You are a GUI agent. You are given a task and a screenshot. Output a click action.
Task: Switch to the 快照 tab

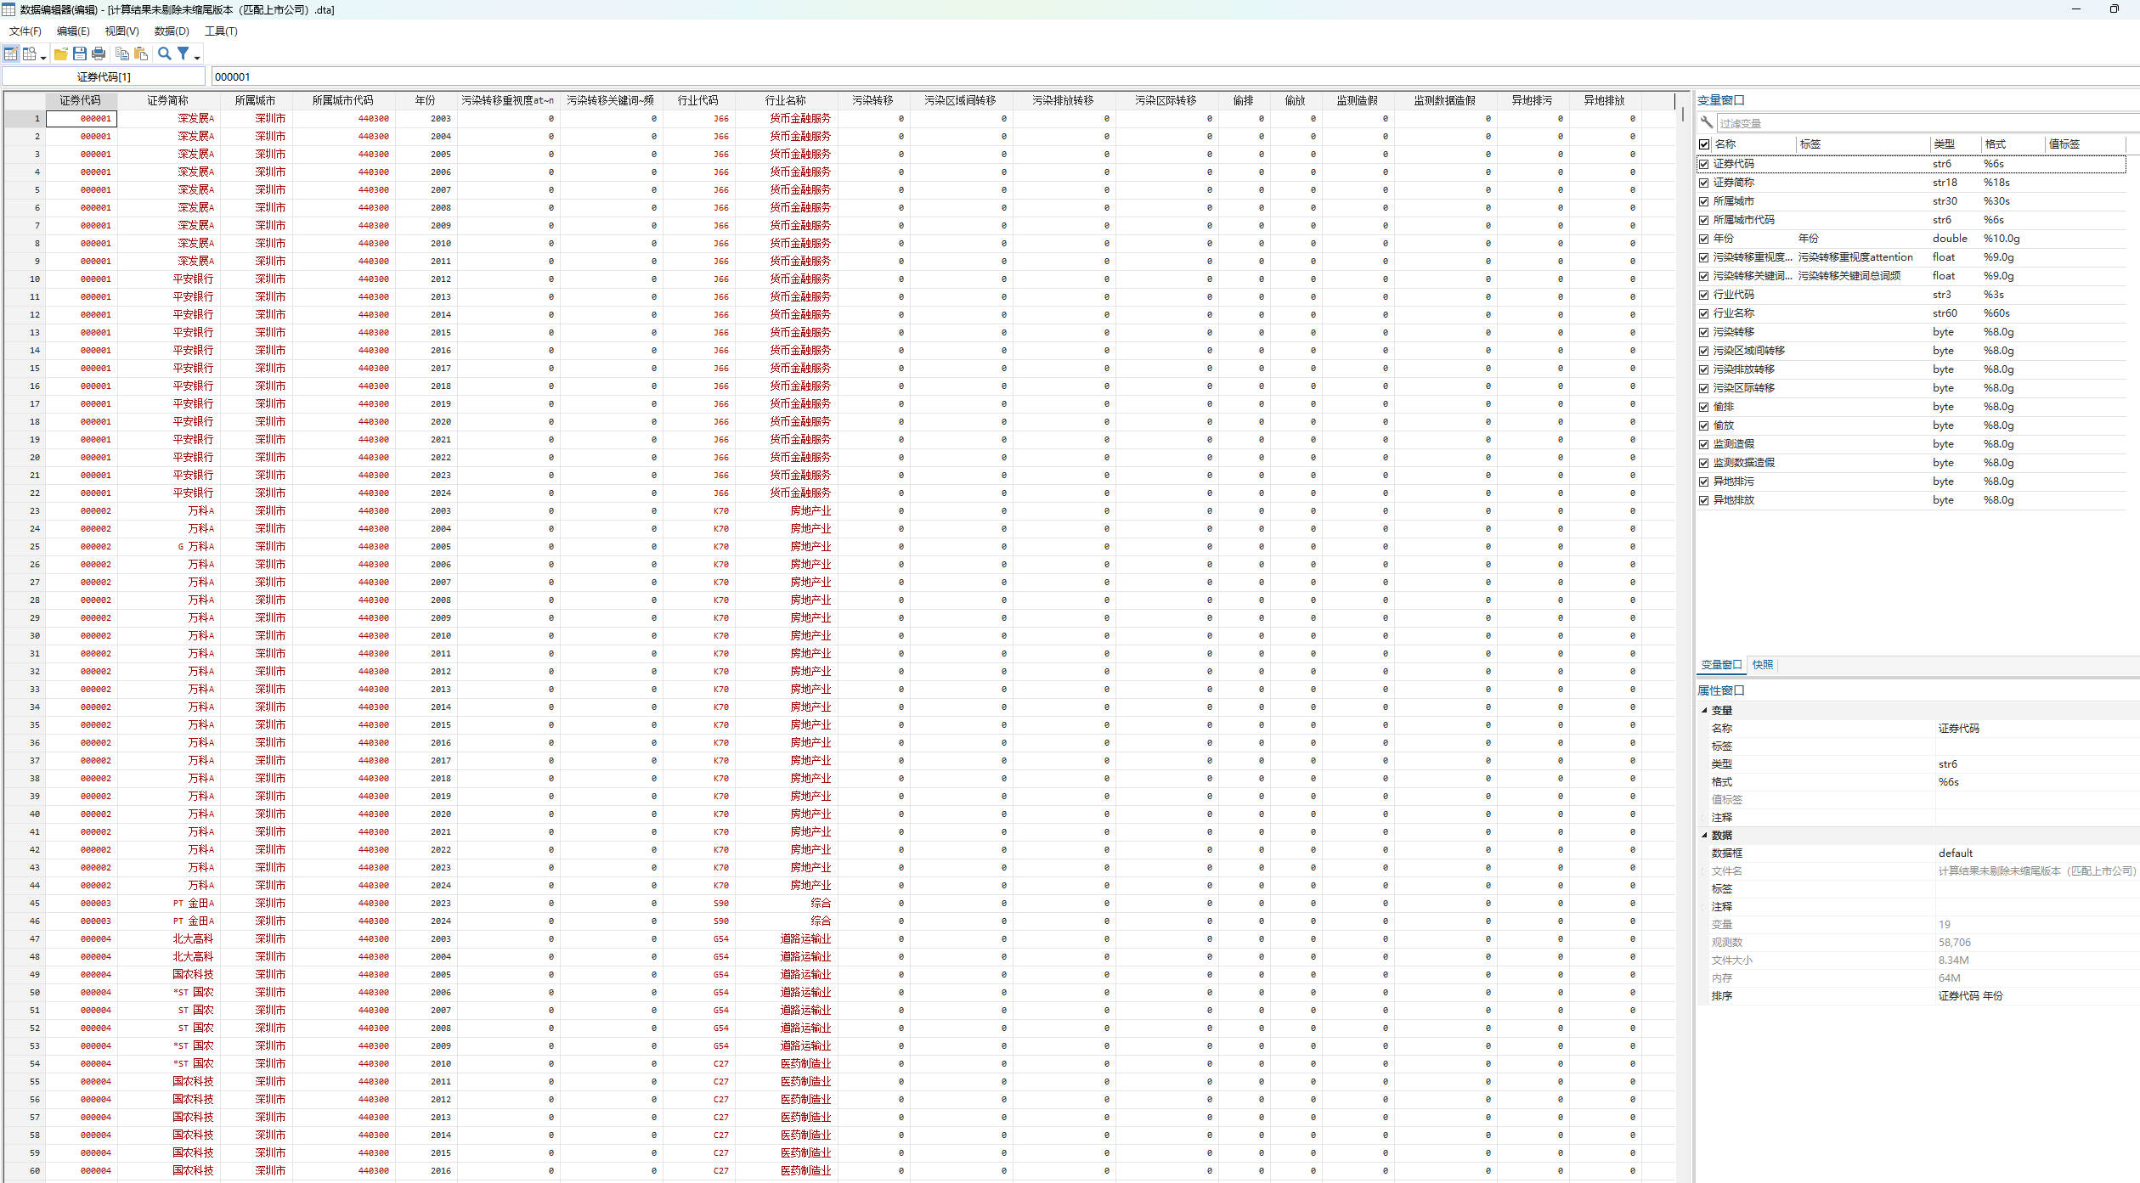tap(1762, 665)
